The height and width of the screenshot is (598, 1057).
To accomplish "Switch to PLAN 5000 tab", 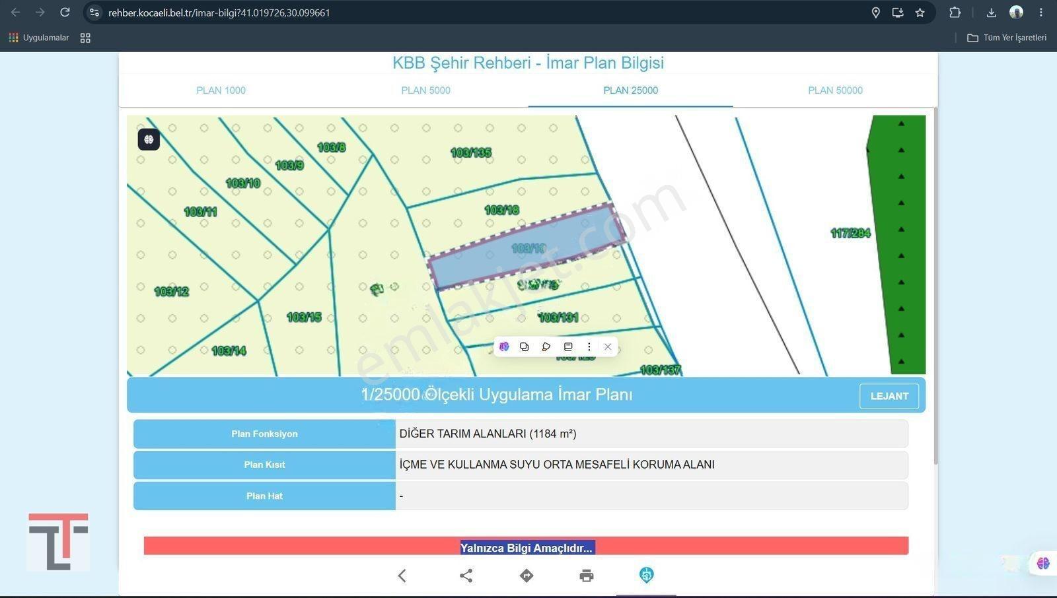I will click(425, 90).
